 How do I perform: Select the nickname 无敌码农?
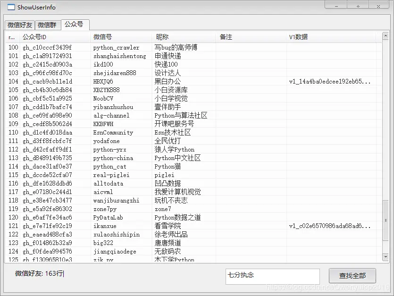click(168, 251)
